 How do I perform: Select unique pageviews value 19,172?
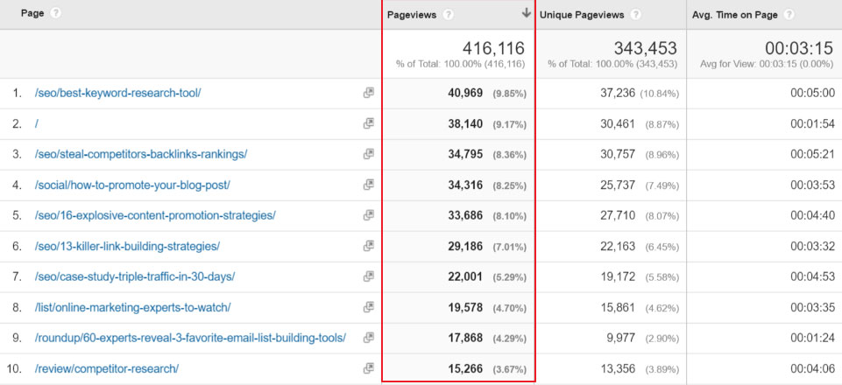pos(618,276)
